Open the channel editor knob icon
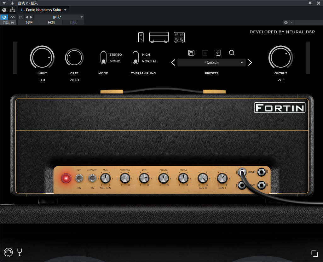 coord(4,10)
